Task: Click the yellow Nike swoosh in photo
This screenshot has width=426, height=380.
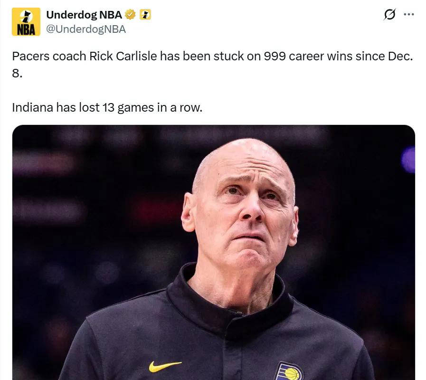Action: [165, 366]
